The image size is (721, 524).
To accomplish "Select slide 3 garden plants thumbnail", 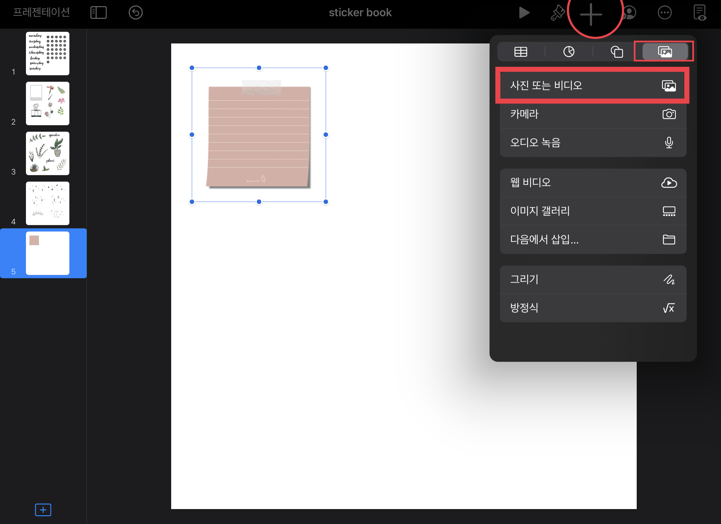I will (x=48, y=153).
